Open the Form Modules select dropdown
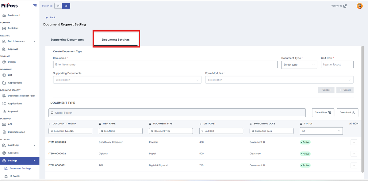The image size is (368, 181). click(279, 80)
